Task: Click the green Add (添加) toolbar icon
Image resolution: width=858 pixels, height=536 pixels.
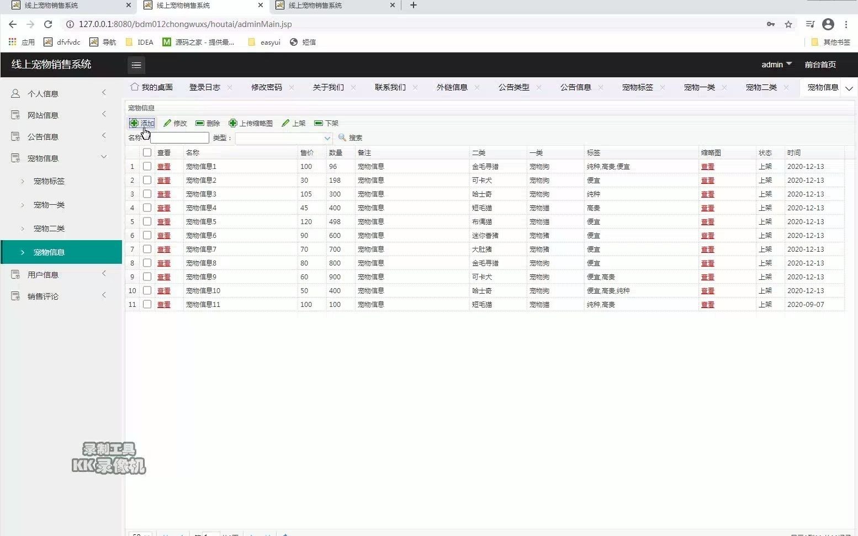Action: tap(134, 123)
